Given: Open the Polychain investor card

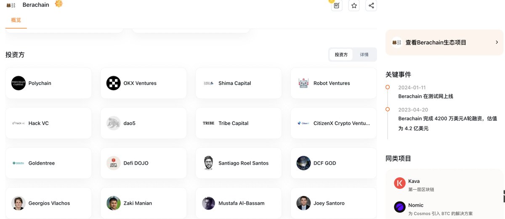Looking at the screenshot, I should pyautogui.click(x=48, y=83).
